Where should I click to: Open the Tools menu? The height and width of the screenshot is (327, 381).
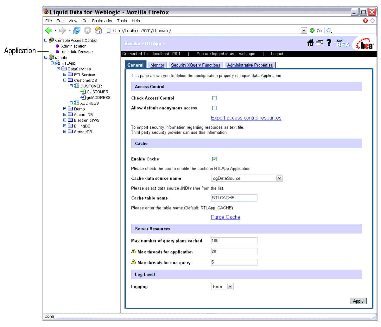122,21
